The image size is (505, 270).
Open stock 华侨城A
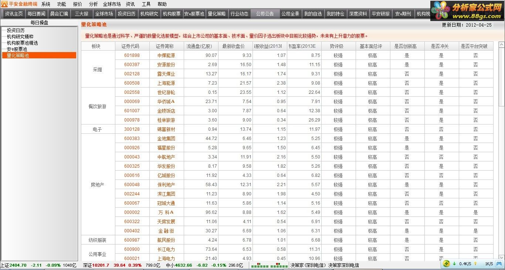(x=166, y=102)
